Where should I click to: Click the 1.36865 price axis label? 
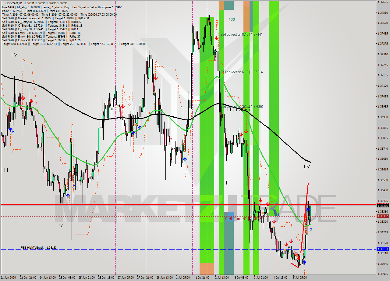point(383,128)
